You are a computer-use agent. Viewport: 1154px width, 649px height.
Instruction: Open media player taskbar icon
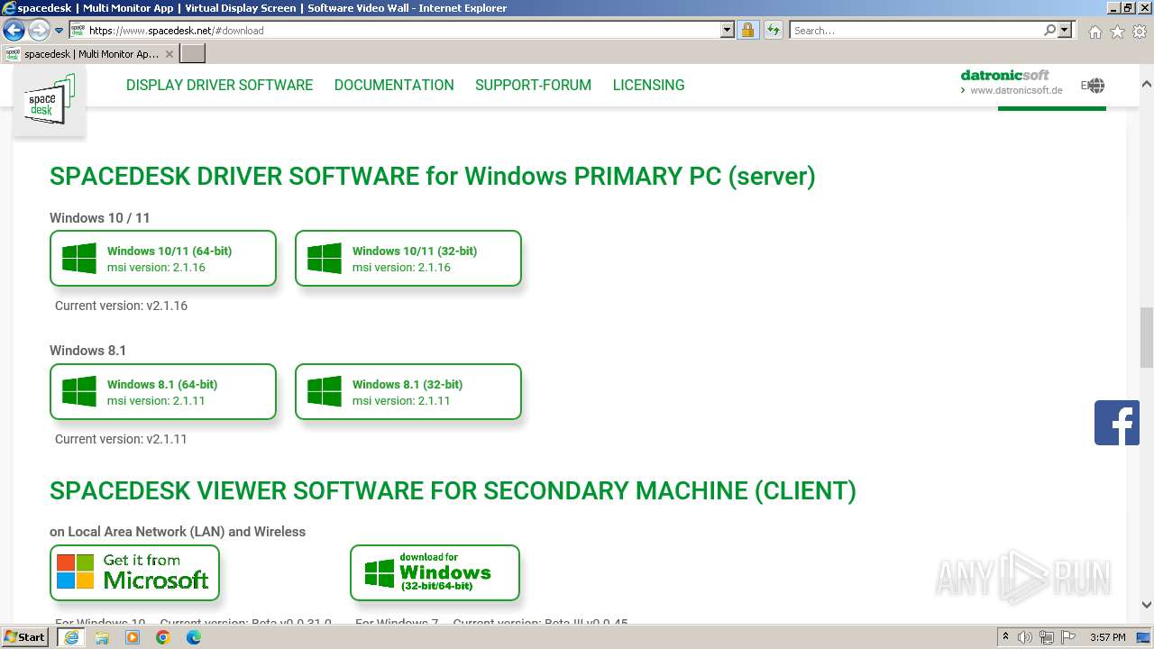(x=133, y=637)
